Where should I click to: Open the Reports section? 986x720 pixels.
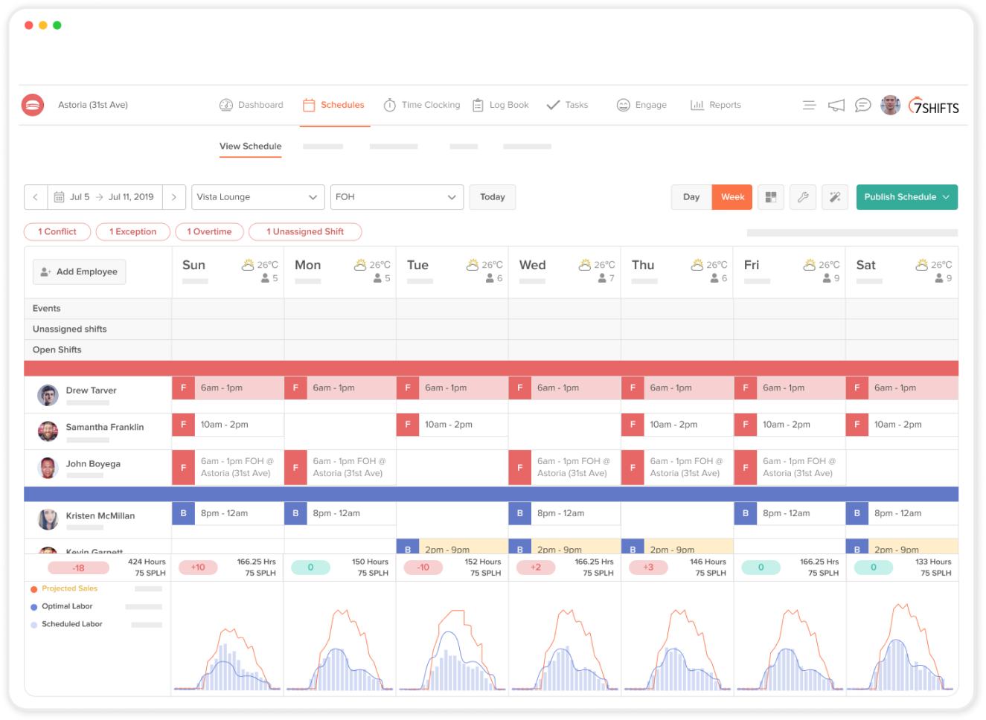(715, 105)
